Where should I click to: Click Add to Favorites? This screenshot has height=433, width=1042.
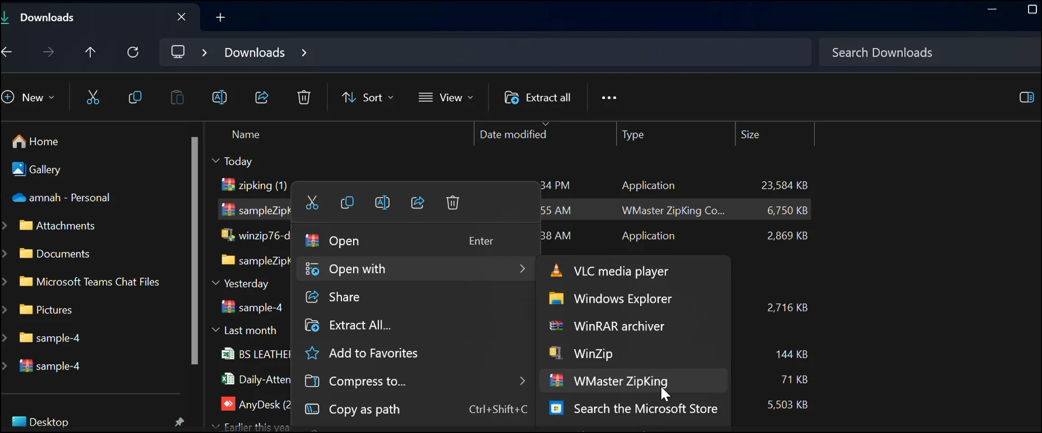(x=415, y=354)
